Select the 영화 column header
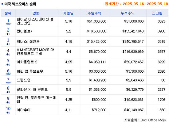The height and width of the screenshot is (122, 169). point(36,13)
